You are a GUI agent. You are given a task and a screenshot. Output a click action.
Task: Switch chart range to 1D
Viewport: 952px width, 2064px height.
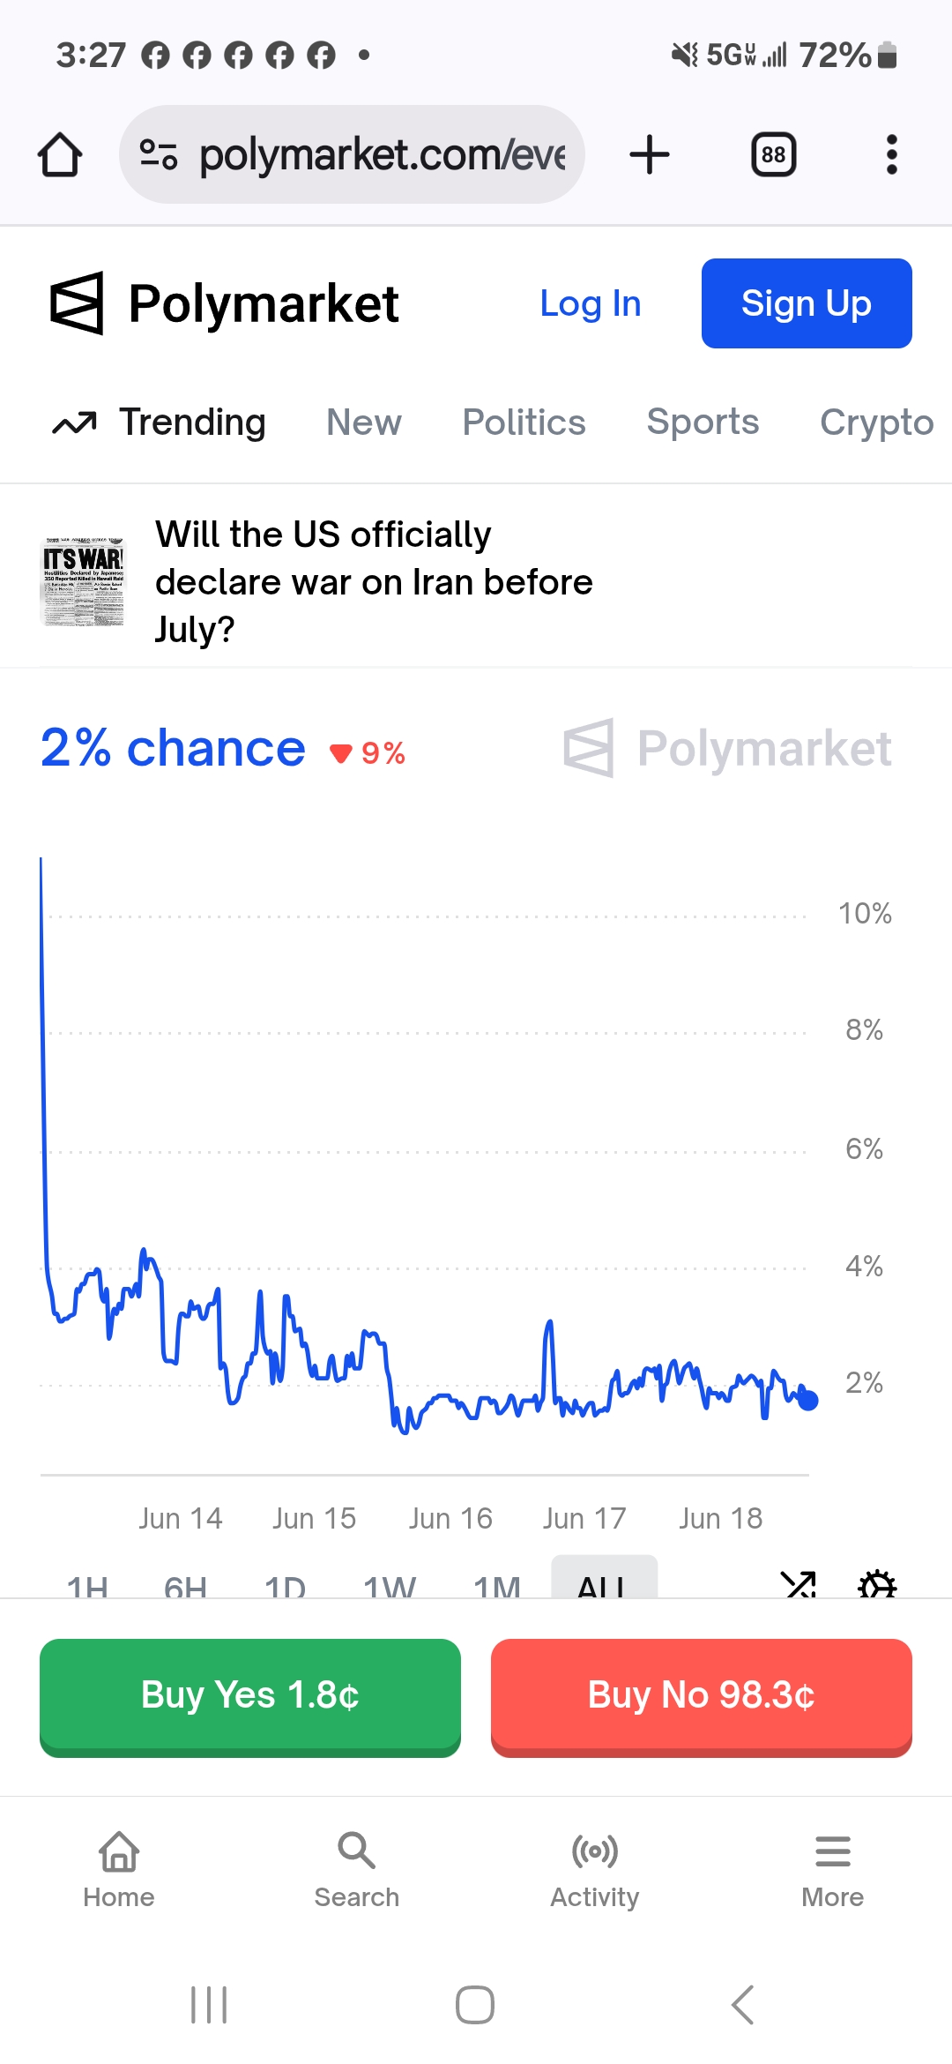[285, 1585]
